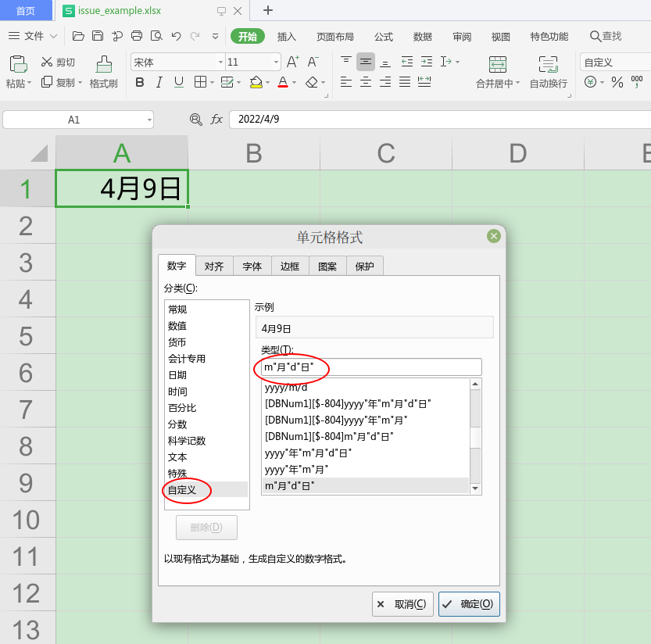651x644 pixels.
Task: Toggle italic formatting
Action: point(159,82)
